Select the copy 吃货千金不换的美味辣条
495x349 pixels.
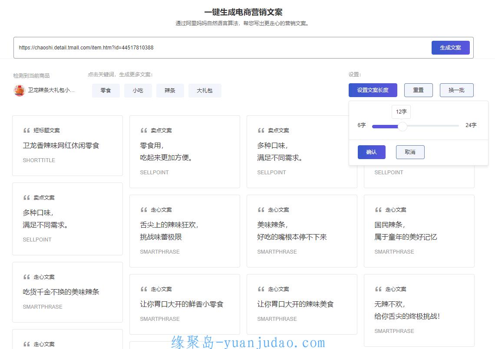61,292
